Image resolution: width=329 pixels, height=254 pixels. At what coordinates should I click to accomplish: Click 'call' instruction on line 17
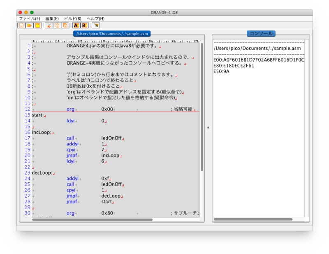[70, 138]
